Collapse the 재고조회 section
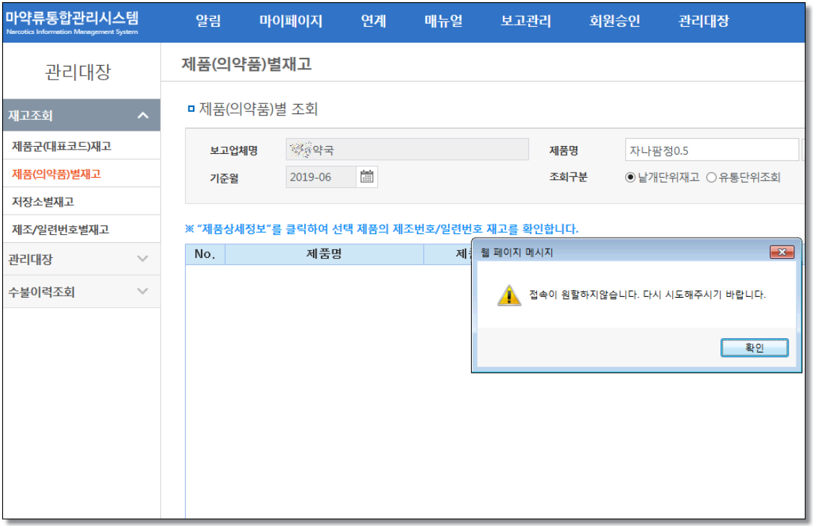813x526 pixels. click(x=142, y=116)
